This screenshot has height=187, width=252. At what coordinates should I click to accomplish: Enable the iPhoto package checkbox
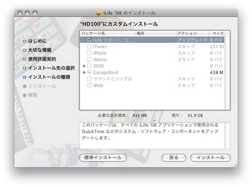[89, 53]
